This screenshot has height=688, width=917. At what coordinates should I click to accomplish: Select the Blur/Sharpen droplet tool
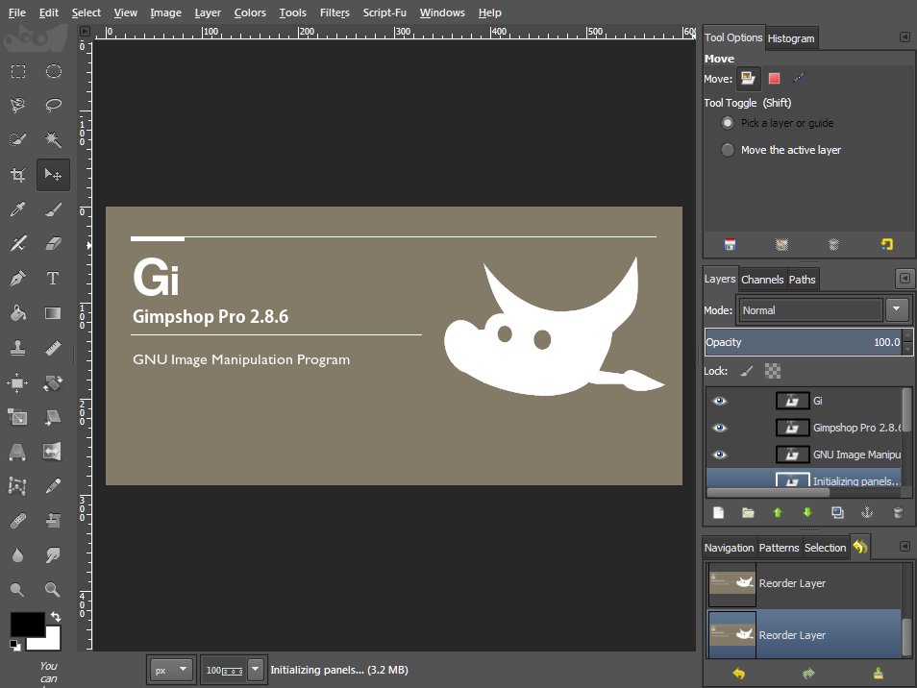[x=18, y=554]
